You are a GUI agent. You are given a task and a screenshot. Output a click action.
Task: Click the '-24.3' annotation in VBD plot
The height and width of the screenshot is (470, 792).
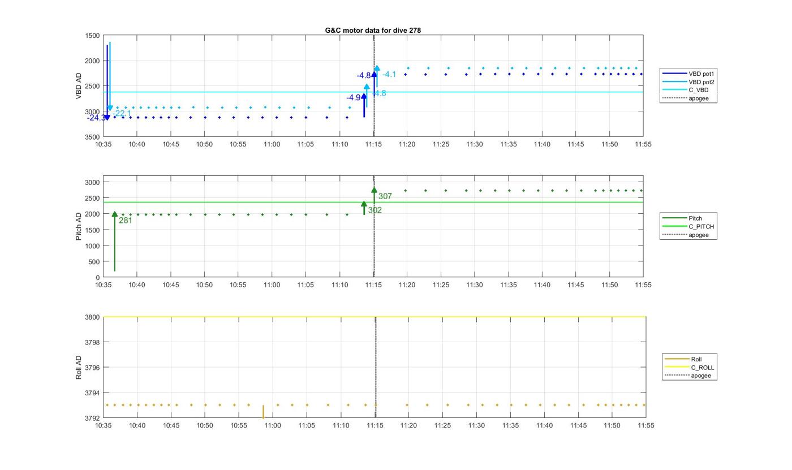click(x=95, y=118)
